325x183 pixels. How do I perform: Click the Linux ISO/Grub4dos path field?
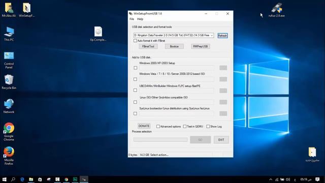point(177,102)
